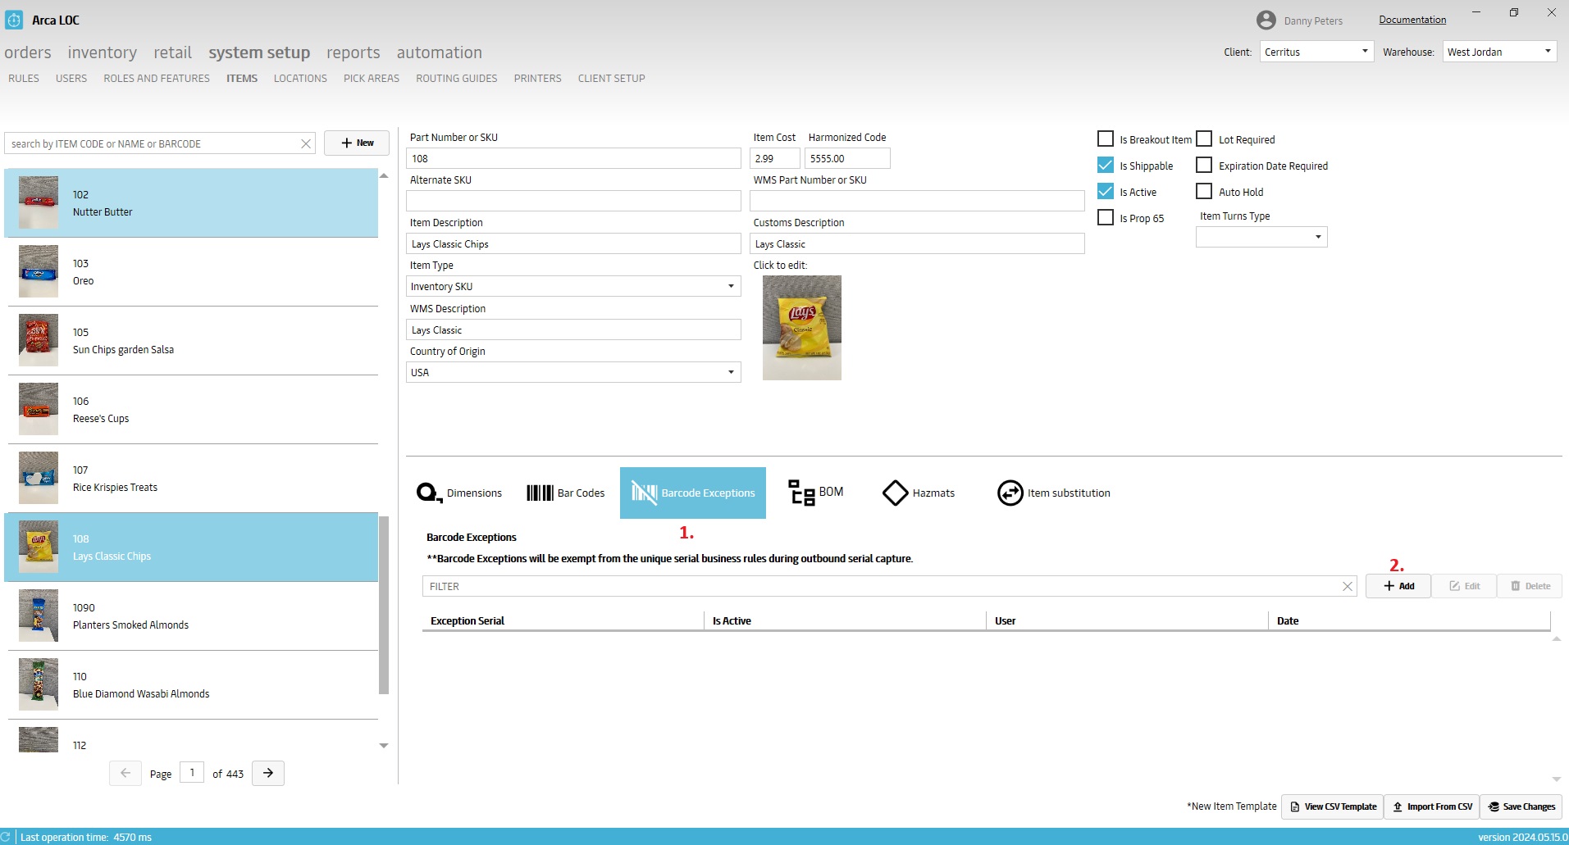Viewport: 1569px width, 845px height.
Task: Click the Hazmats diamond icon
Action: (895, 493)
